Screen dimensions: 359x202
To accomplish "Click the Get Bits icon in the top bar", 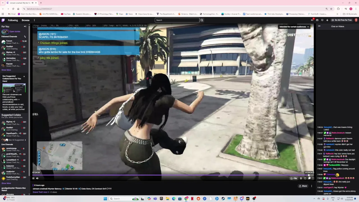I will pyautogui.click(x=327, y=20).
